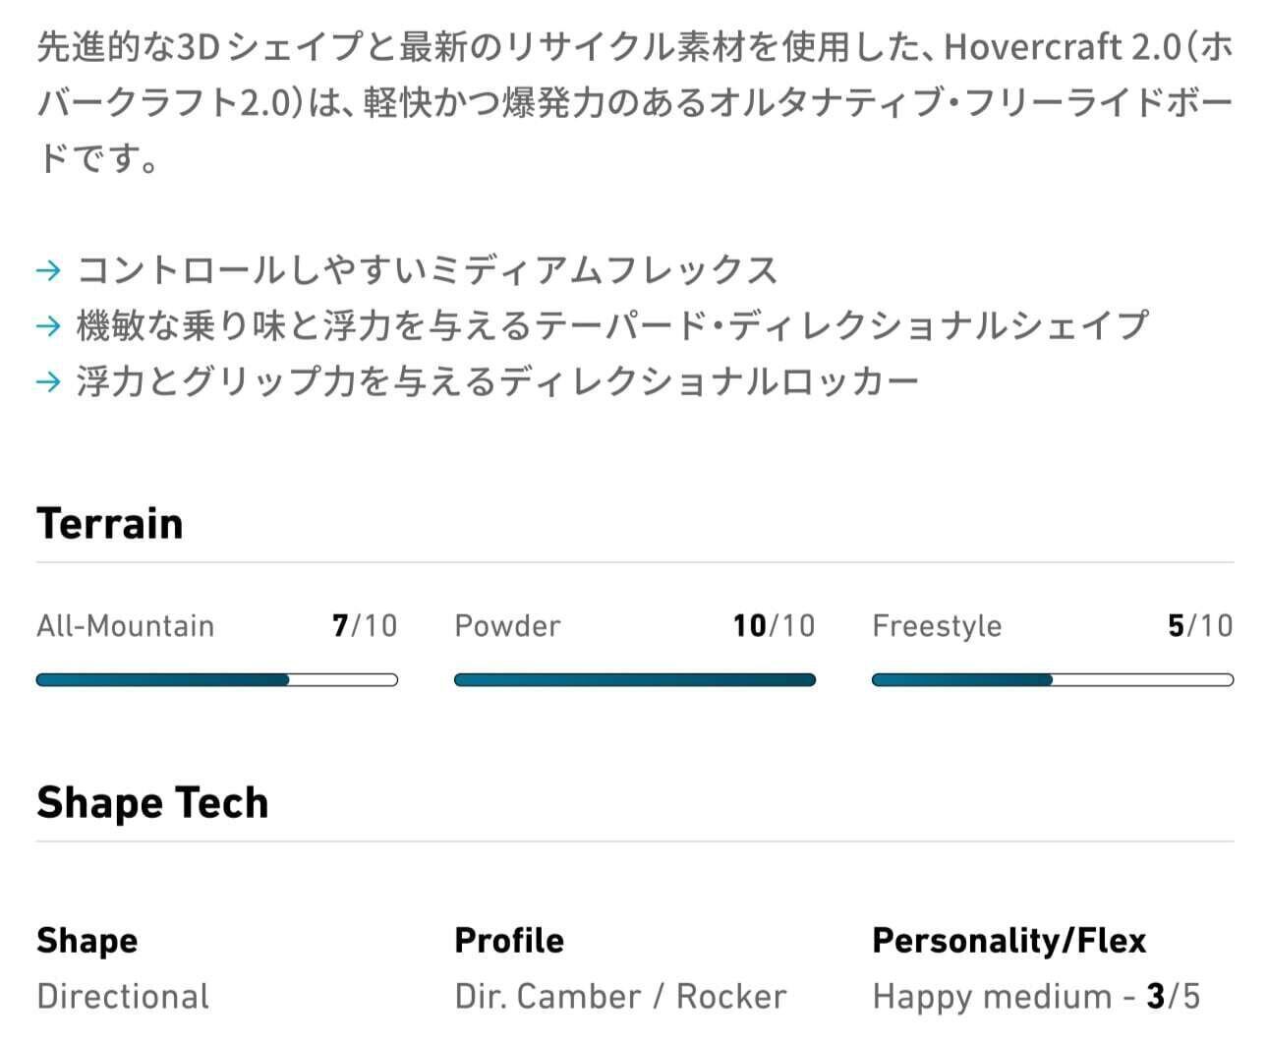Click the 5/10 Freestyle score
This screenshot has width=1268, height=1044.
[1199, 626]
